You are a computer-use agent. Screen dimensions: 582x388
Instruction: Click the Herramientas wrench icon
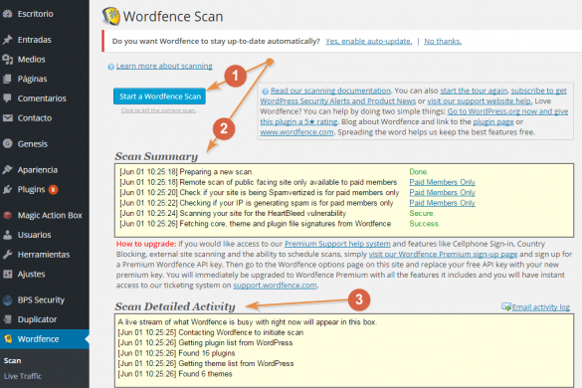(7, 255)
